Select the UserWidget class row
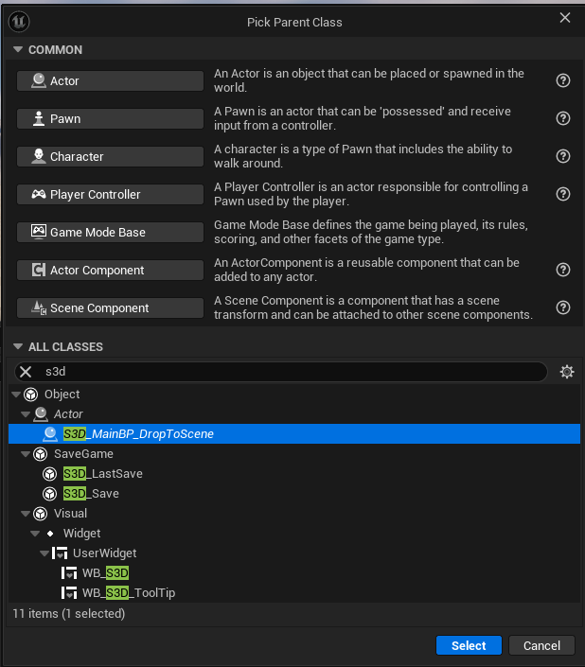The width and height of the screenshot is (585, 667). click(294, 553)
